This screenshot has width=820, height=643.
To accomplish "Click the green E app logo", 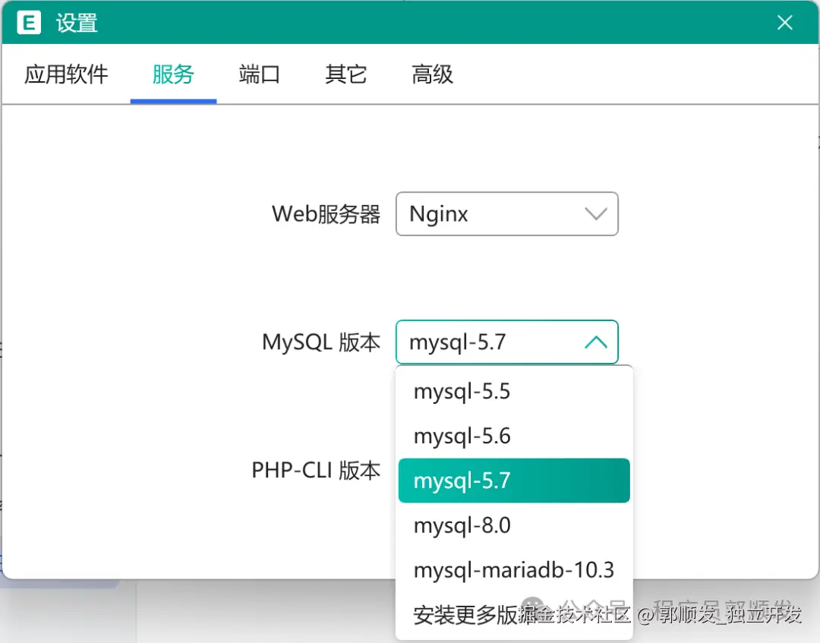I will (x=29, y=23).
